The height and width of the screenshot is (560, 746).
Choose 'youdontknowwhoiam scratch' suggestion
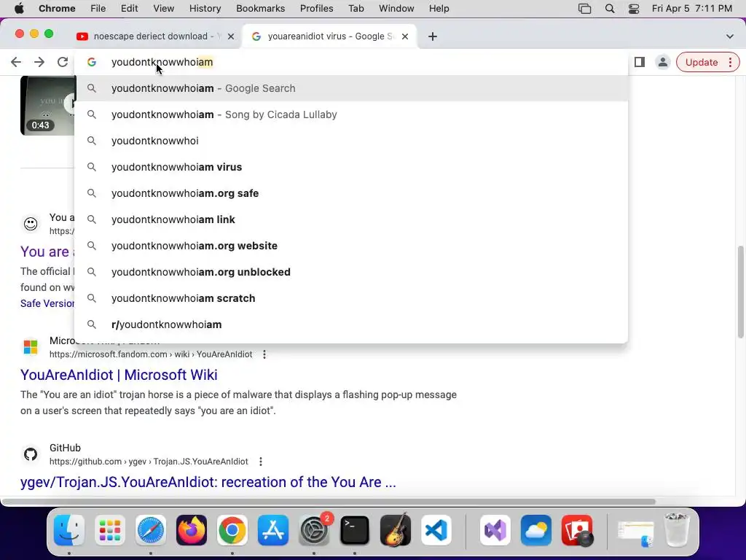(x=352, y=297)
